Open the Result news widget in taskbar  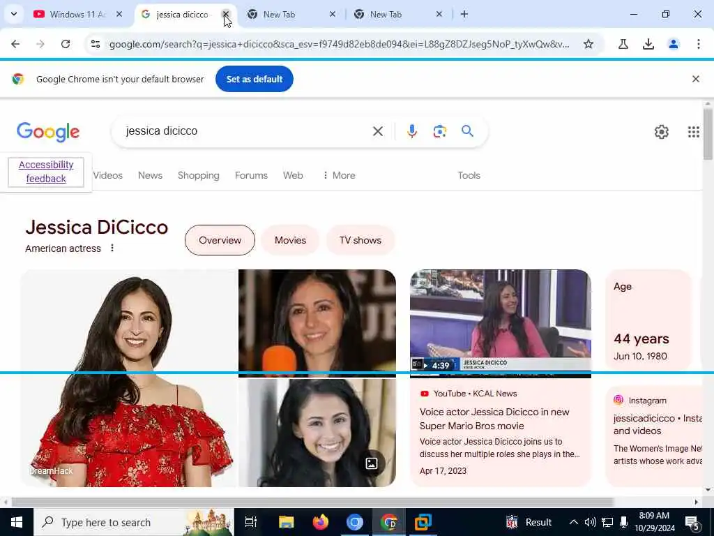529,522
